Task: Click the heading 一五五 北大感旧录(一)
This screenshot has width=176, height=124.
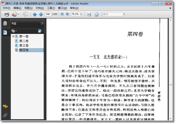Action: 108,57
